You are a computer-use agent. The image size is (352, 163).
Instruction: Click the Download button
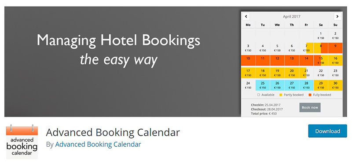coord(327,131)
